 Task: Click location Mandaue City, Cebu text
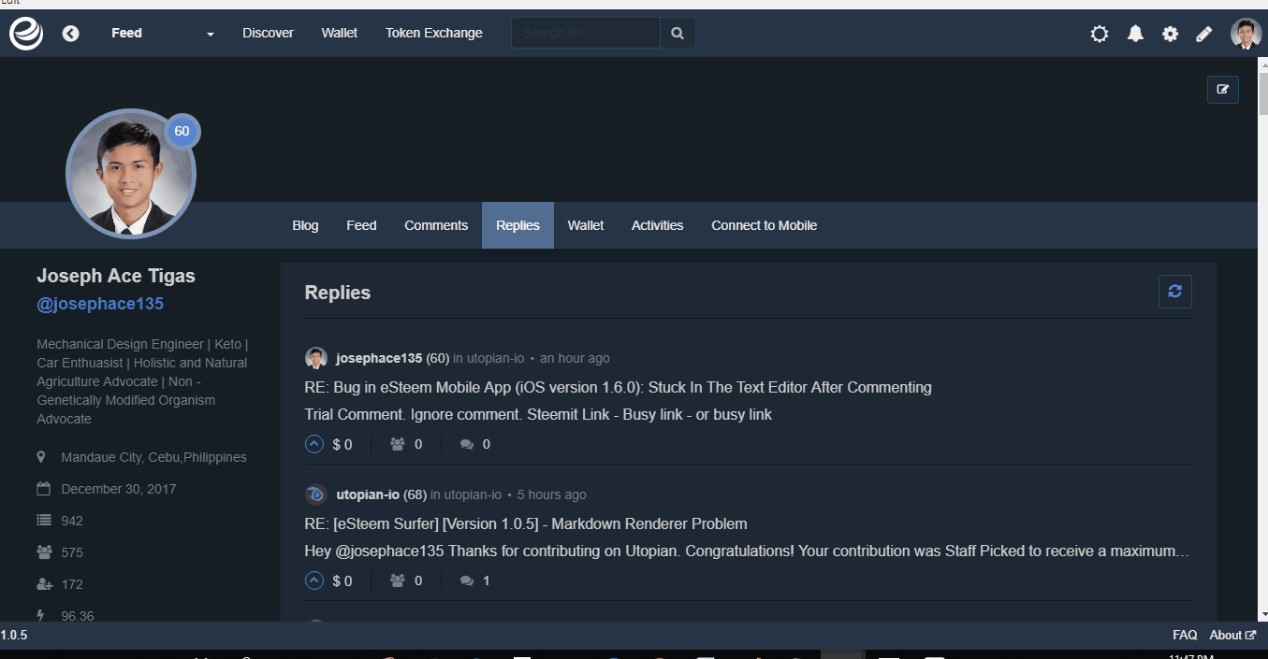[x=153, y=457]
